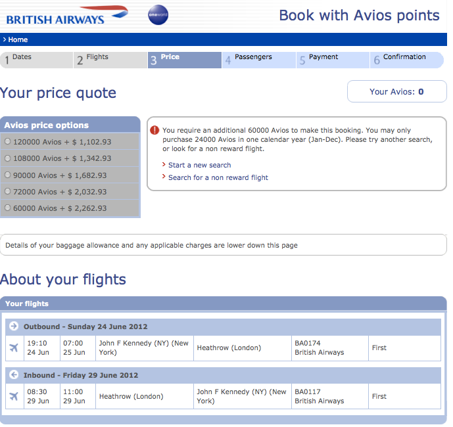Screen dimensions: 453x427
Task: Click the Outbound right-arrow circle icon
Action: [14, 326]
